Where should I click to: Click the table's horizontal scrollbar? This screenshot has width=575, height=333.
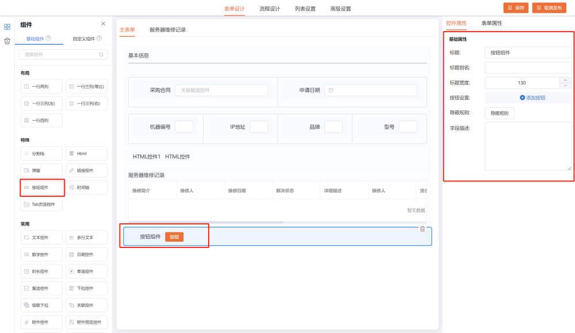pyautogui.click(x=206, y=222)
